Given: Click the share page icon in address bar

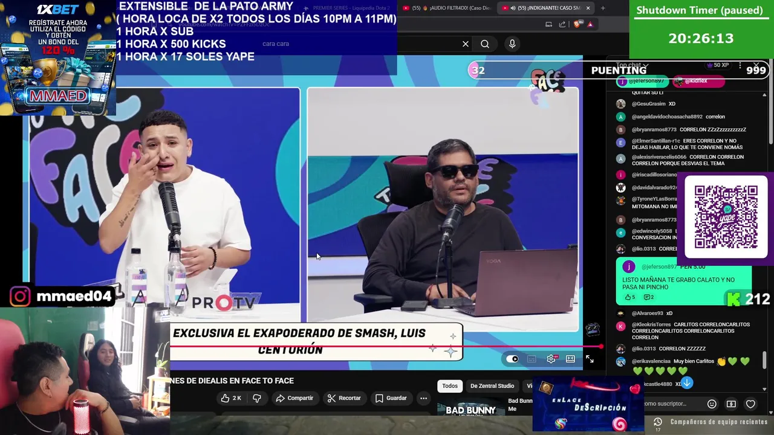Looking at the screenshot, I should click(562, 24).
